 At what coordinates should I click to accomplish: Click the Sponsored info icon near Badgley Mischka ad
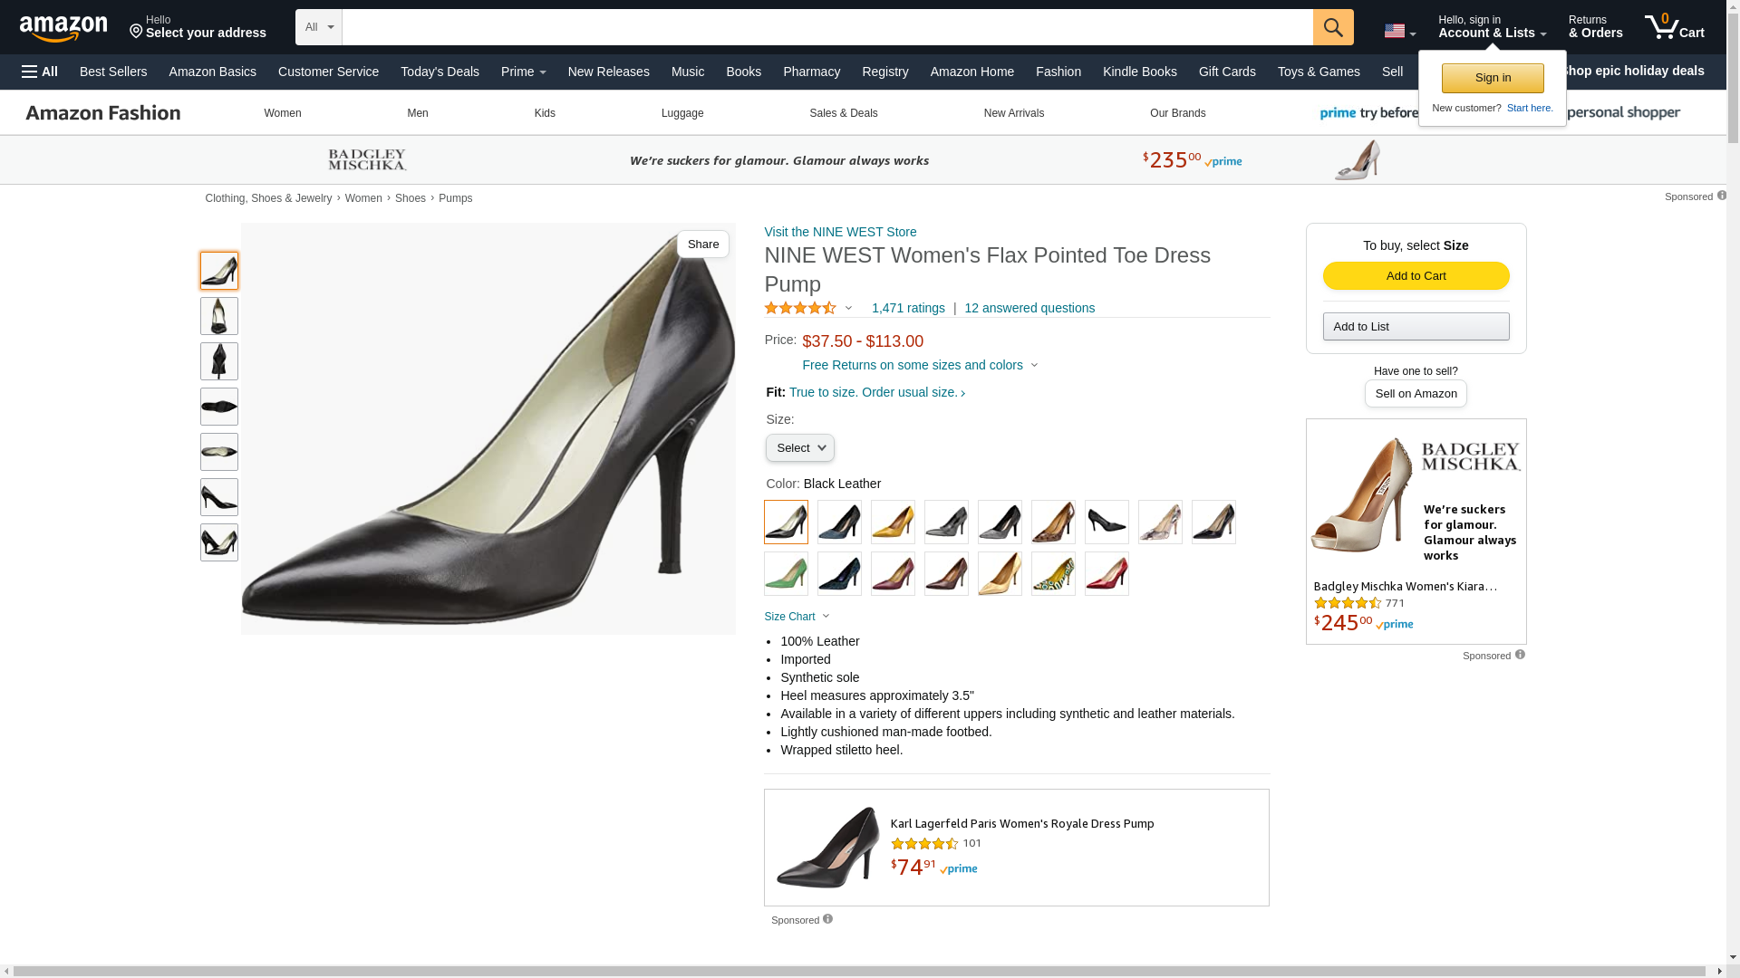click(x=1520, y=655)
